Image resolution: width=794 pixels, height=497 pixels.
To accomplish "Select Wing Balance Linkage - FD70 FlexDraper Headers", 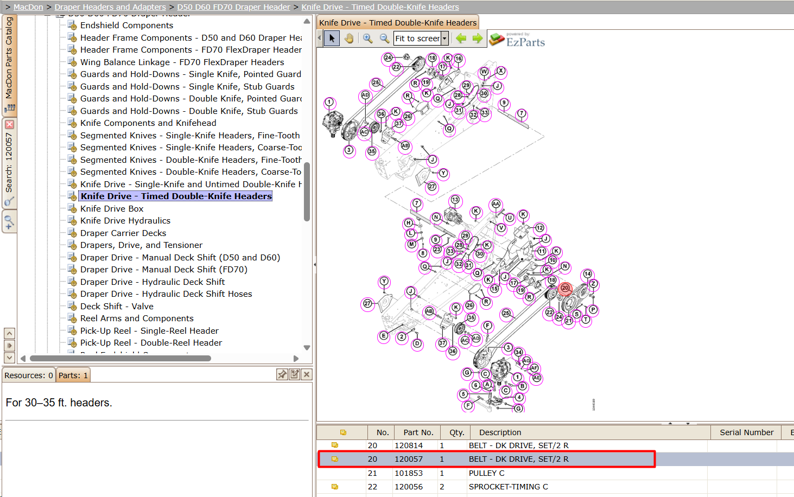I will [182, 62].
